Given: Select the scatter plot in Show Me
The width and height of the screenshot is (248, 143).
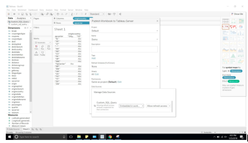Looking at the screenshot, I should 226,56.
